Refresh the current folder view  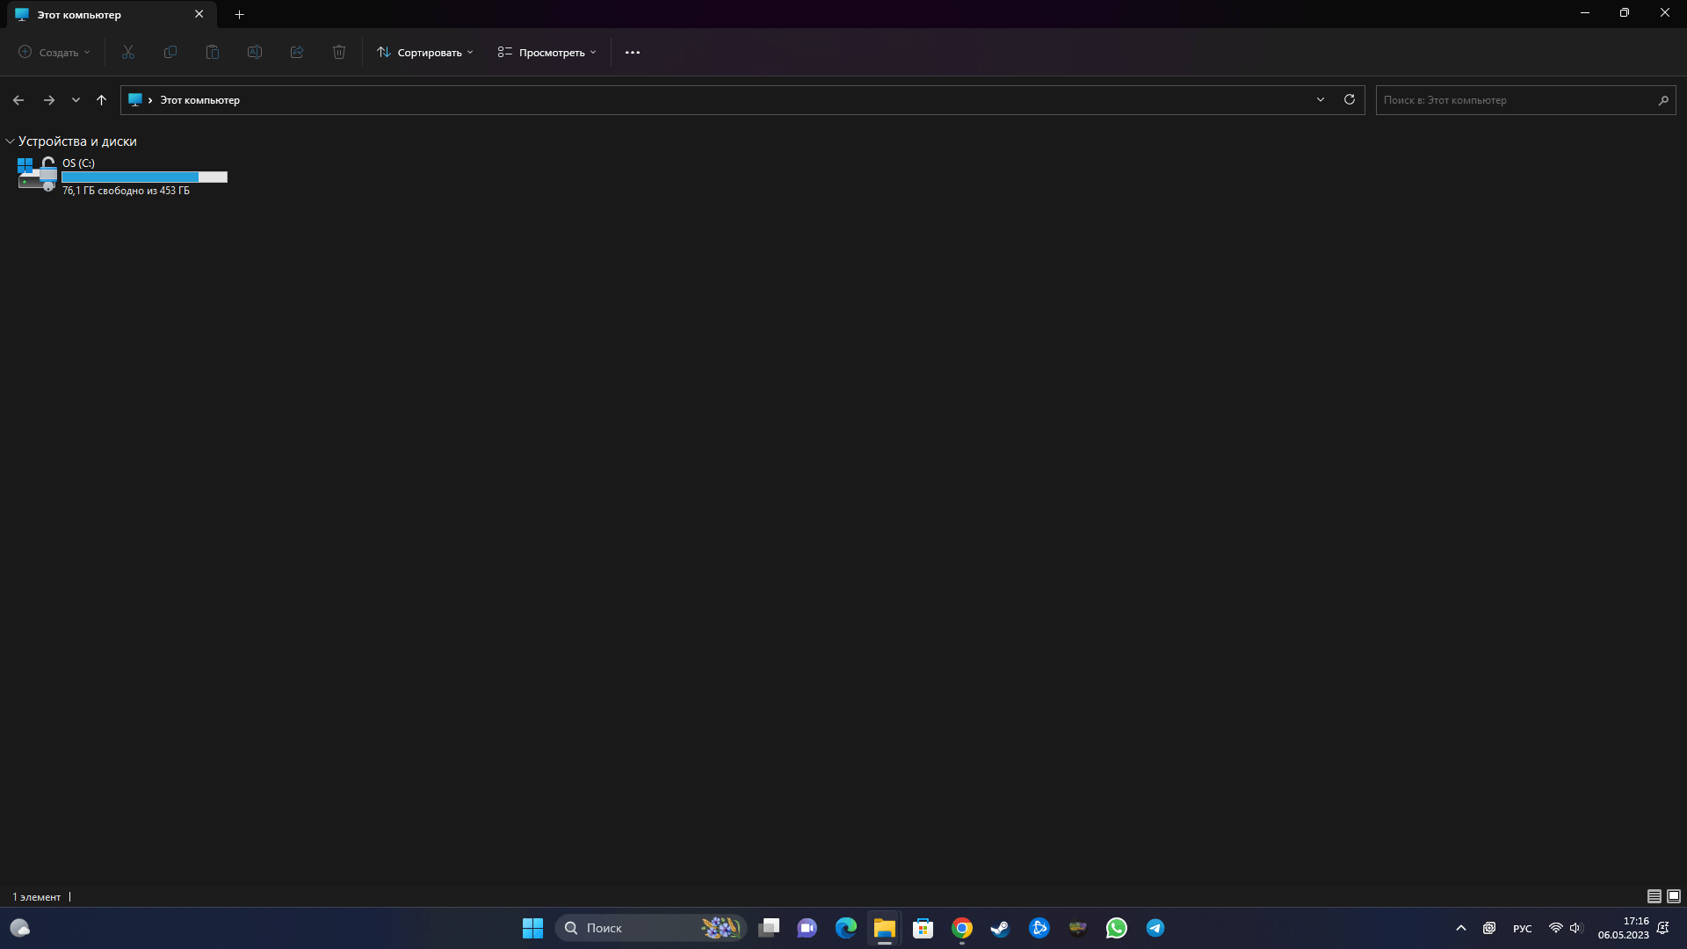click(1350, 99)
